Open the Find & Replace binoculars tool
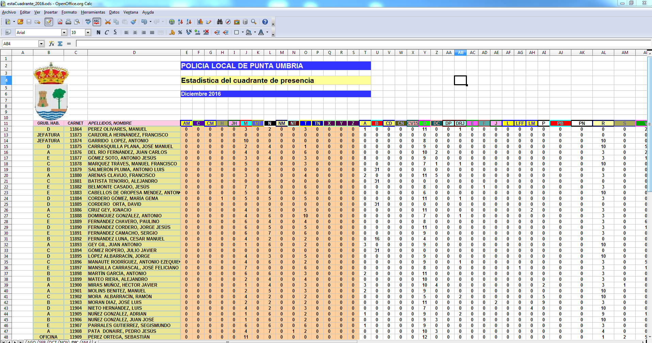This screenshot has width=652, height=343. (x=219, y=22)
